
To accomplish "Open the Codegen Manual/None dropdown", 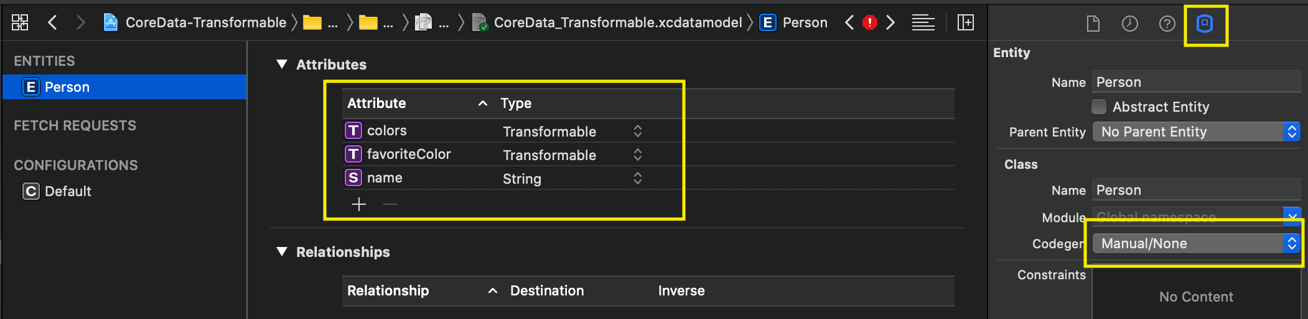I will point(1196,243).
